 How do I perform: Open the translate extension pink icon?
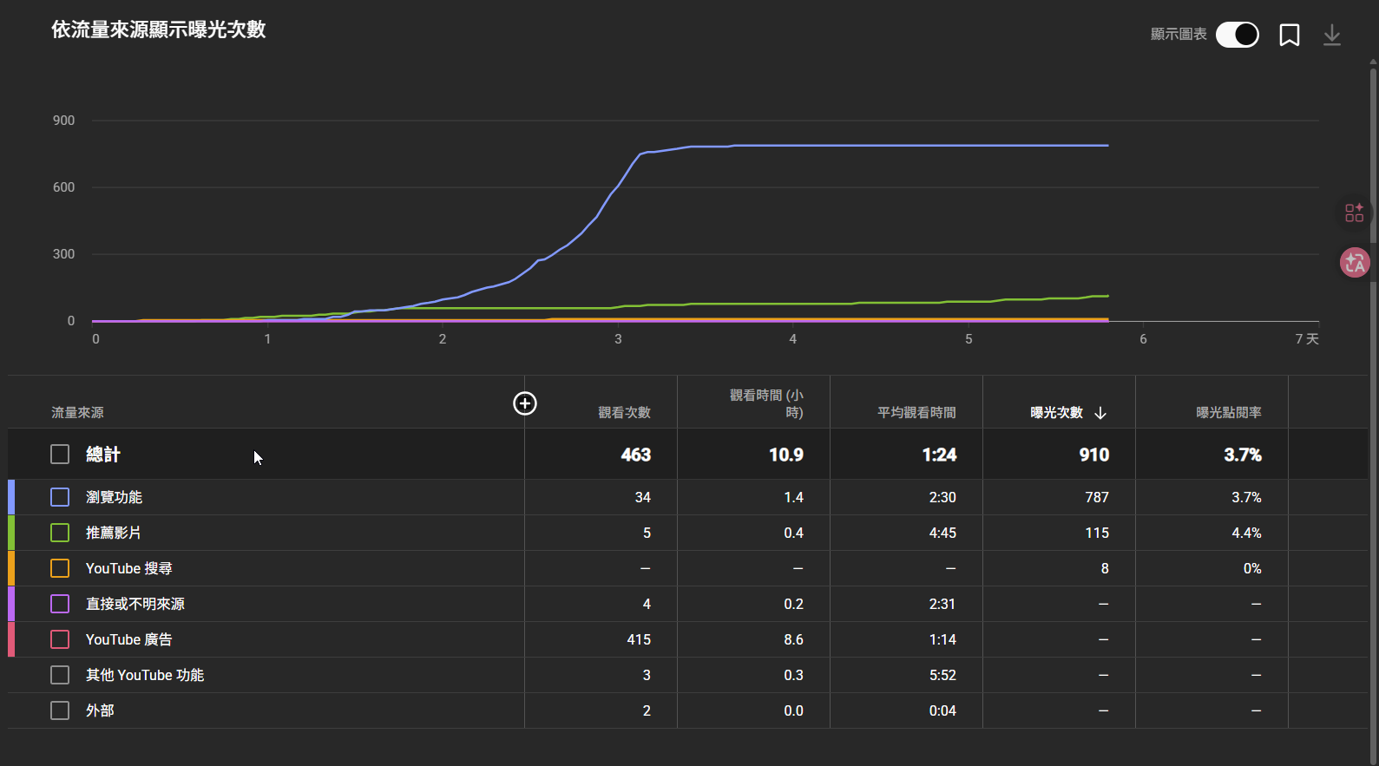tap(1355, 263)
